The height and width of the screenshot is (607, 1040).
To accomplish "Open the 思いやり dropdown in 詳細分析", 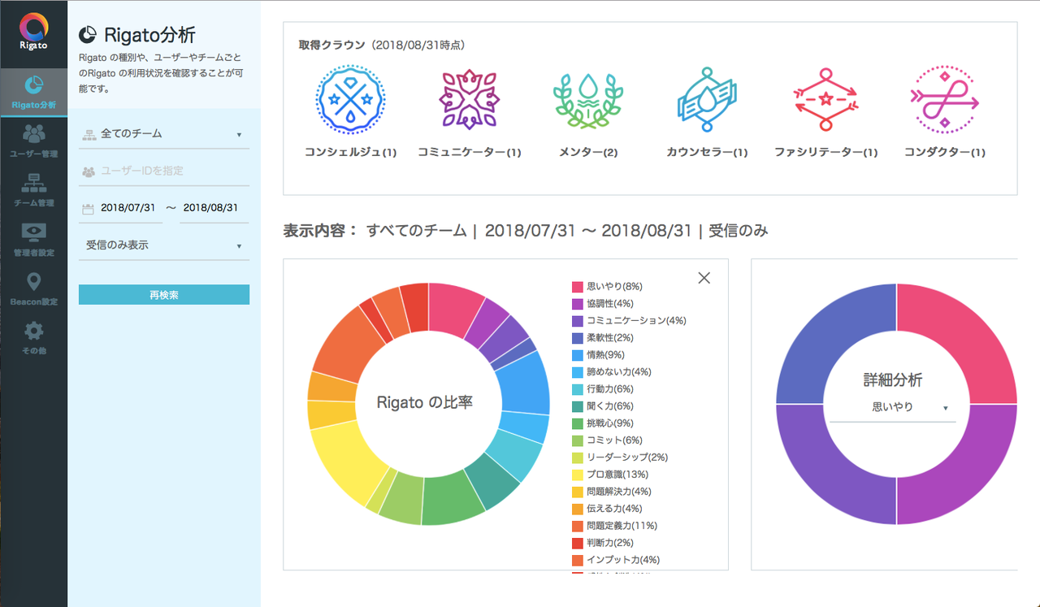I will (893, 407).
